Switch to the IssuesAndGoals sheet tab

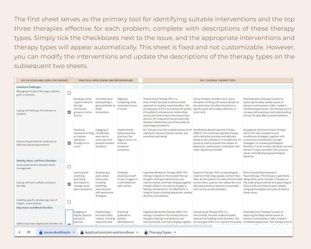[57, 232]
